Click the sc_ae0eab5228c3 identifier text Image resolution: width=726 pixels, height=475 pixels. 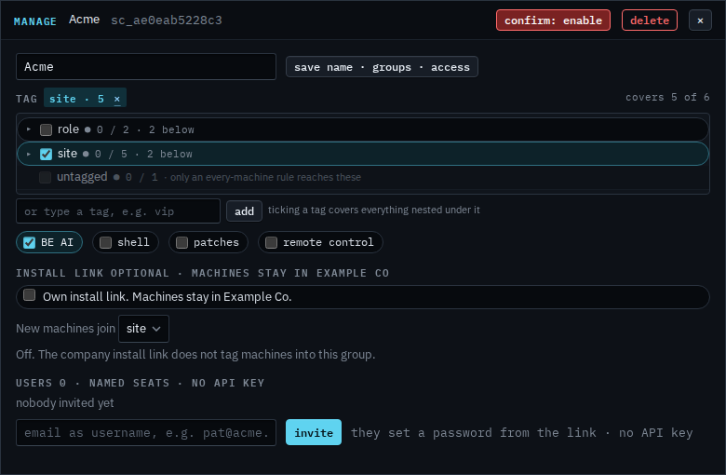click(x=167, y=20)
